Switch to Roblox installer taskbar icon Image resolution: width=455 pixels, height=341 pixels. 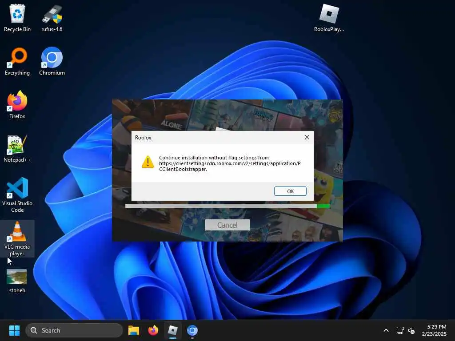(173, 330)
